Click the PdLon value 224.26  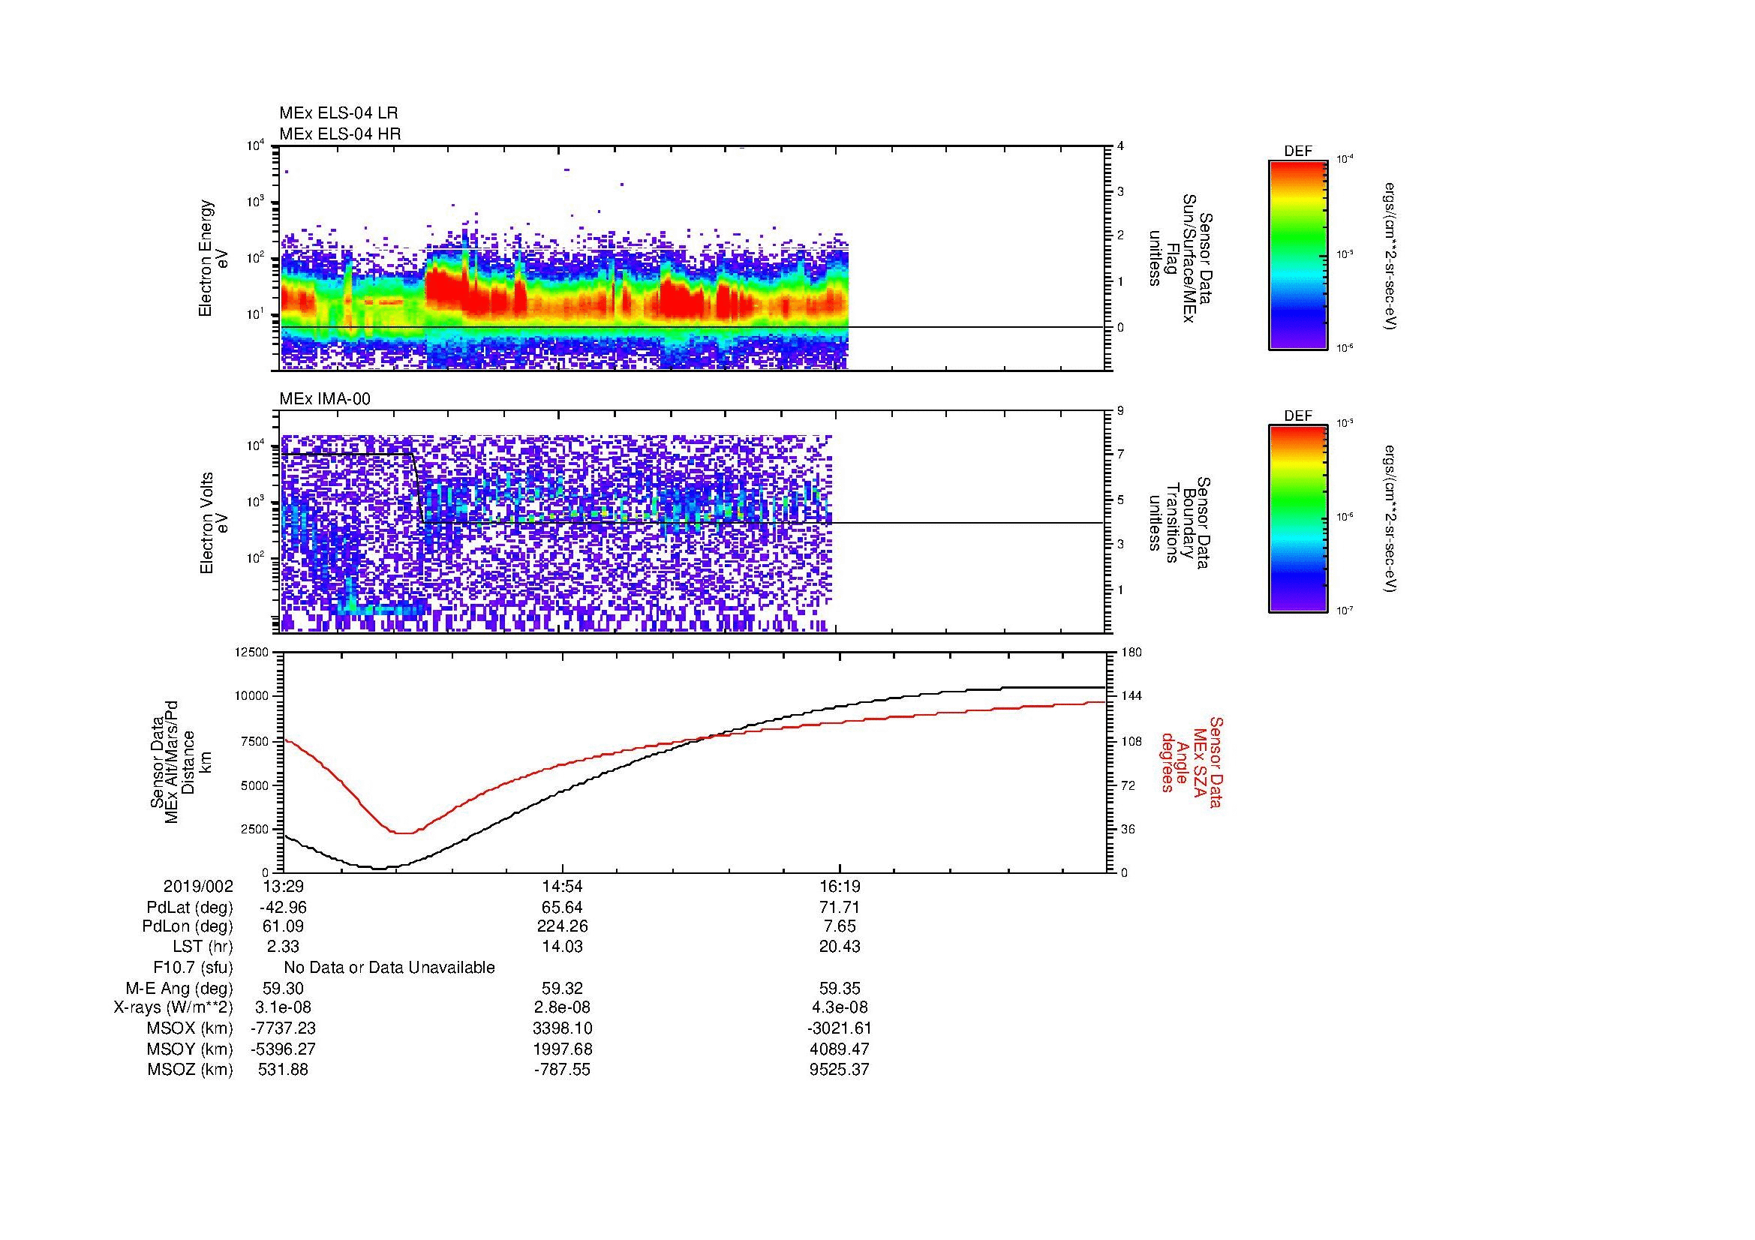(x=562, y=926)
